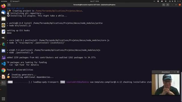The height and width of the screenshot is (102, 182).
Task: Click the /dev/video0 window title
Action: tap(166, 72)
